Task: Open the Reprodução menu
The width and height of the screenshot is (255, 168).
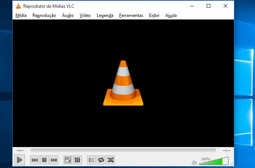Action: (x=44, y=15)
